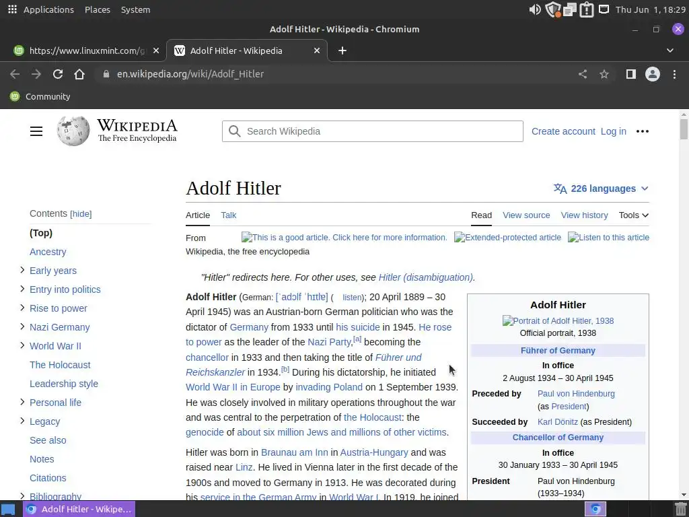
Task: Click Create account link
Action: (563, 131)
